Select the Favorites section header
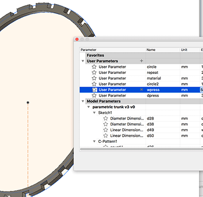Image resolution: width=203 pixels, height=197 pixels. [95, 55]
